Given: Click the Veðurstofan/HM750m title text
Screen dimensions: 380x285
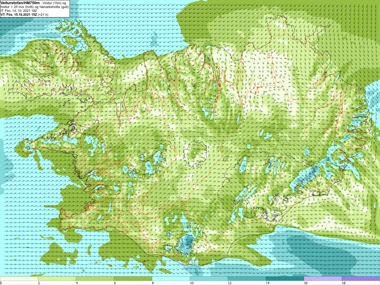Looking at the screenshot, I should pos(20,3).
